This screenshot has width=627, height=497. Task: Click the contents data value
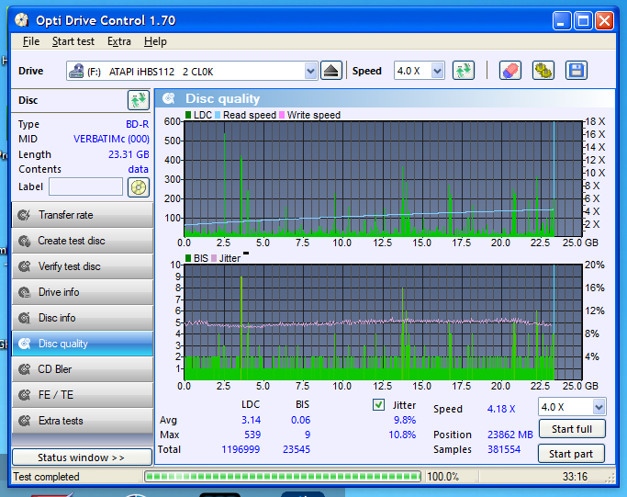(x=139, y=169)
